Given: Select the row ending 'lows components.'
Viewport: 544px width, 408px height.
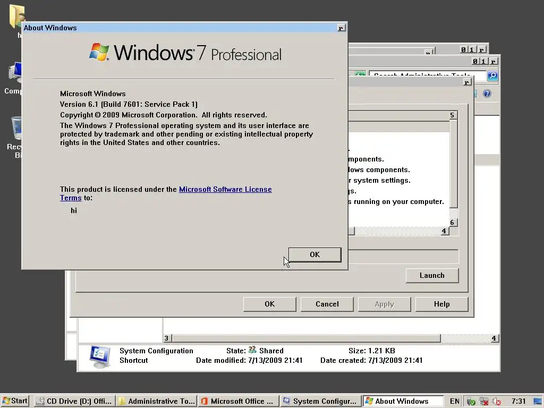Looking at the screenshot, I should (398, 169).
